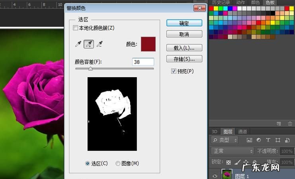
Task: Click the 图层 1 layer thumbnail
Action: [227, 174]
